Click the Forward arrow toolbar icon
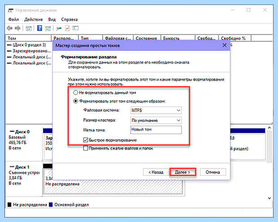The image size is (278, 222). [17, 28]
